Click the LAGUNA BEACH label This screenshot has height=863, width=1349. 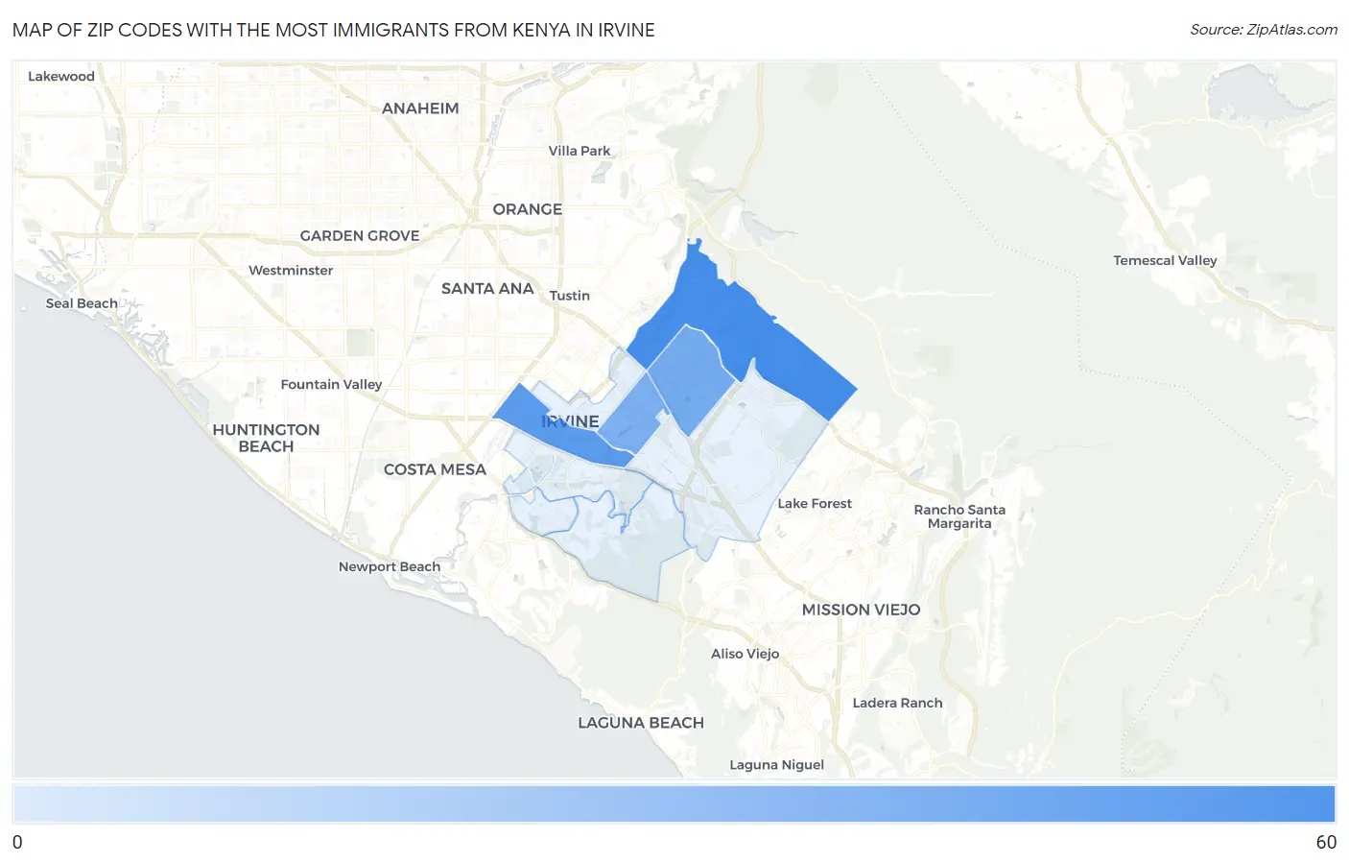[641, 723]
